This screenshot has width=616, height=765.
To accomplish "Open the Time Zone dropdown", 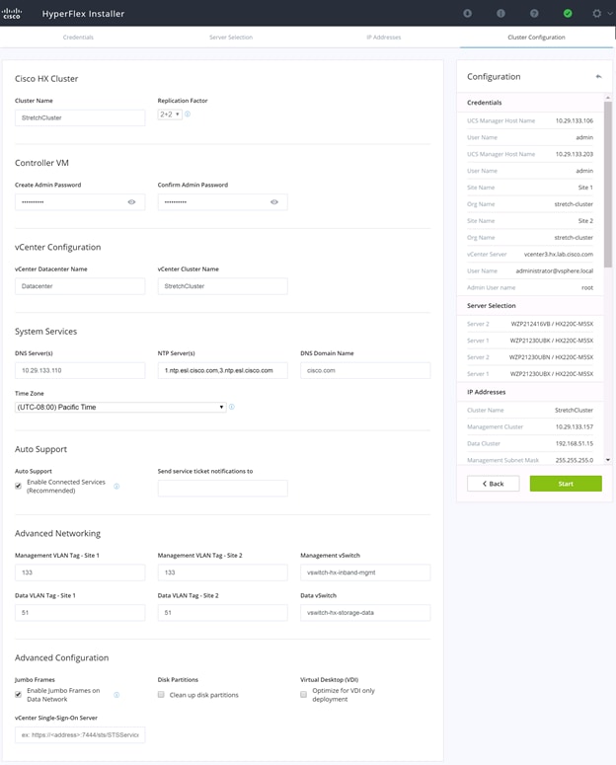I will (120, 407).
